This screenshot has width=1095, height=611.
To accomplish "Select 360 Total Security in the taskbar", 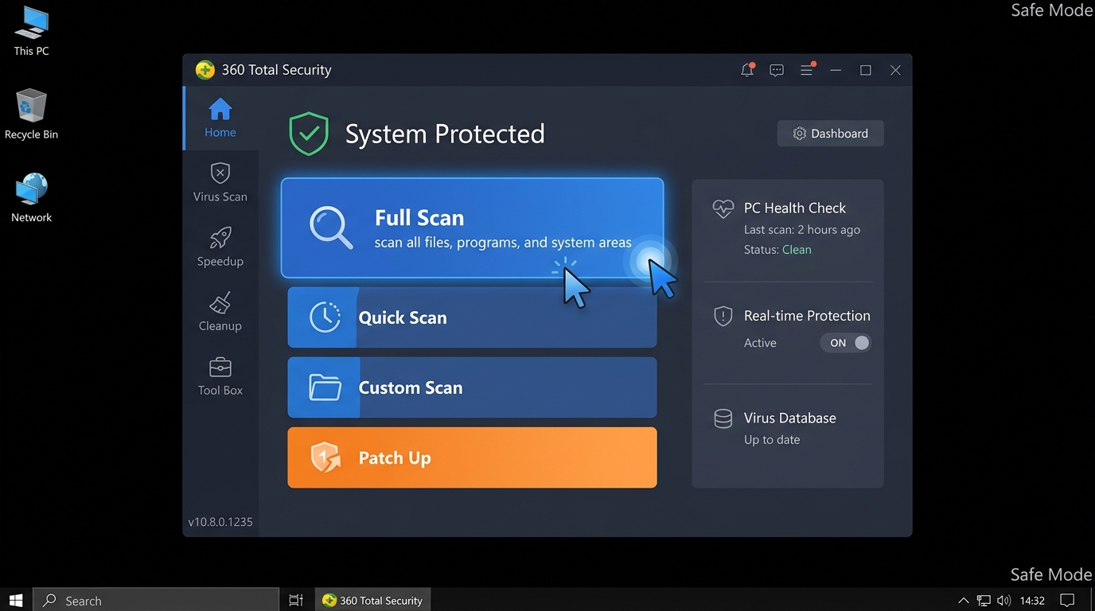I will tap(372, 600).
